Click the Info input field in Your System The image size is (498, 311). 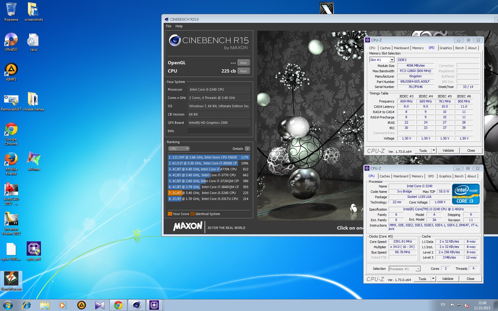pyautogui.click(x=219, y=131)
